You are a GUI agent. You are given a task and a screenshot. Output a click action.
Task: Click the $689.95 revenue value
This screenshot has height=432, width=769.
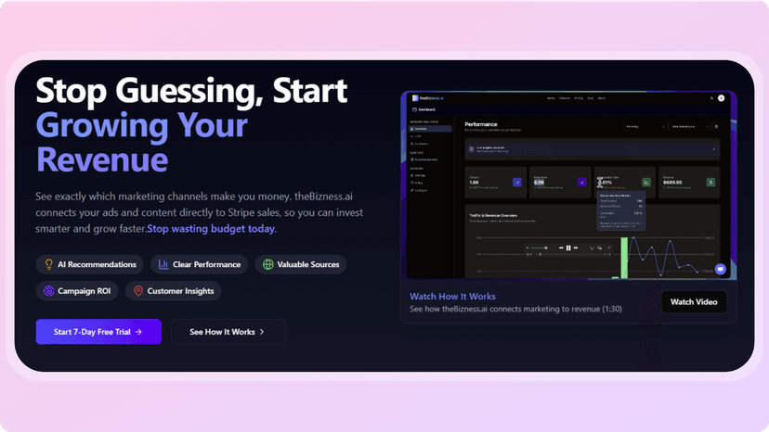pos(672,183)
